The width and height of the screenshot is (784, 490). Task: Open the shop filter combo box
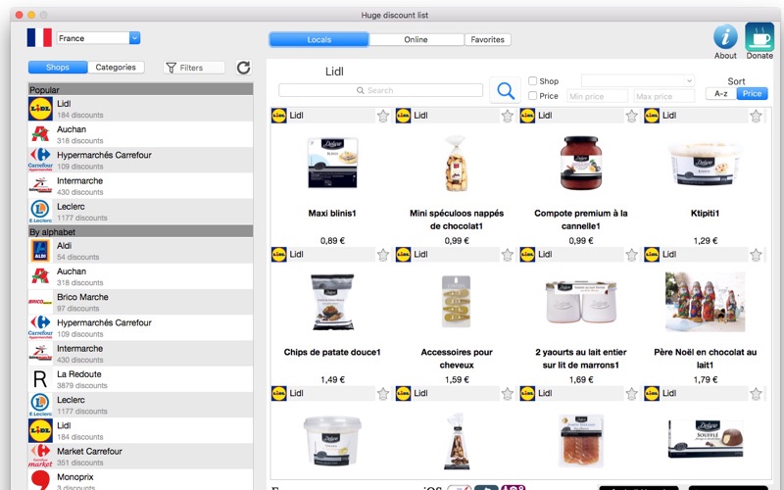[638, 80]
